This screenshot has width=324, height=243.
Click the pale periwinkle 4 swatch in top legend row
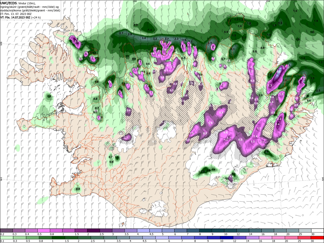(143, 231)
